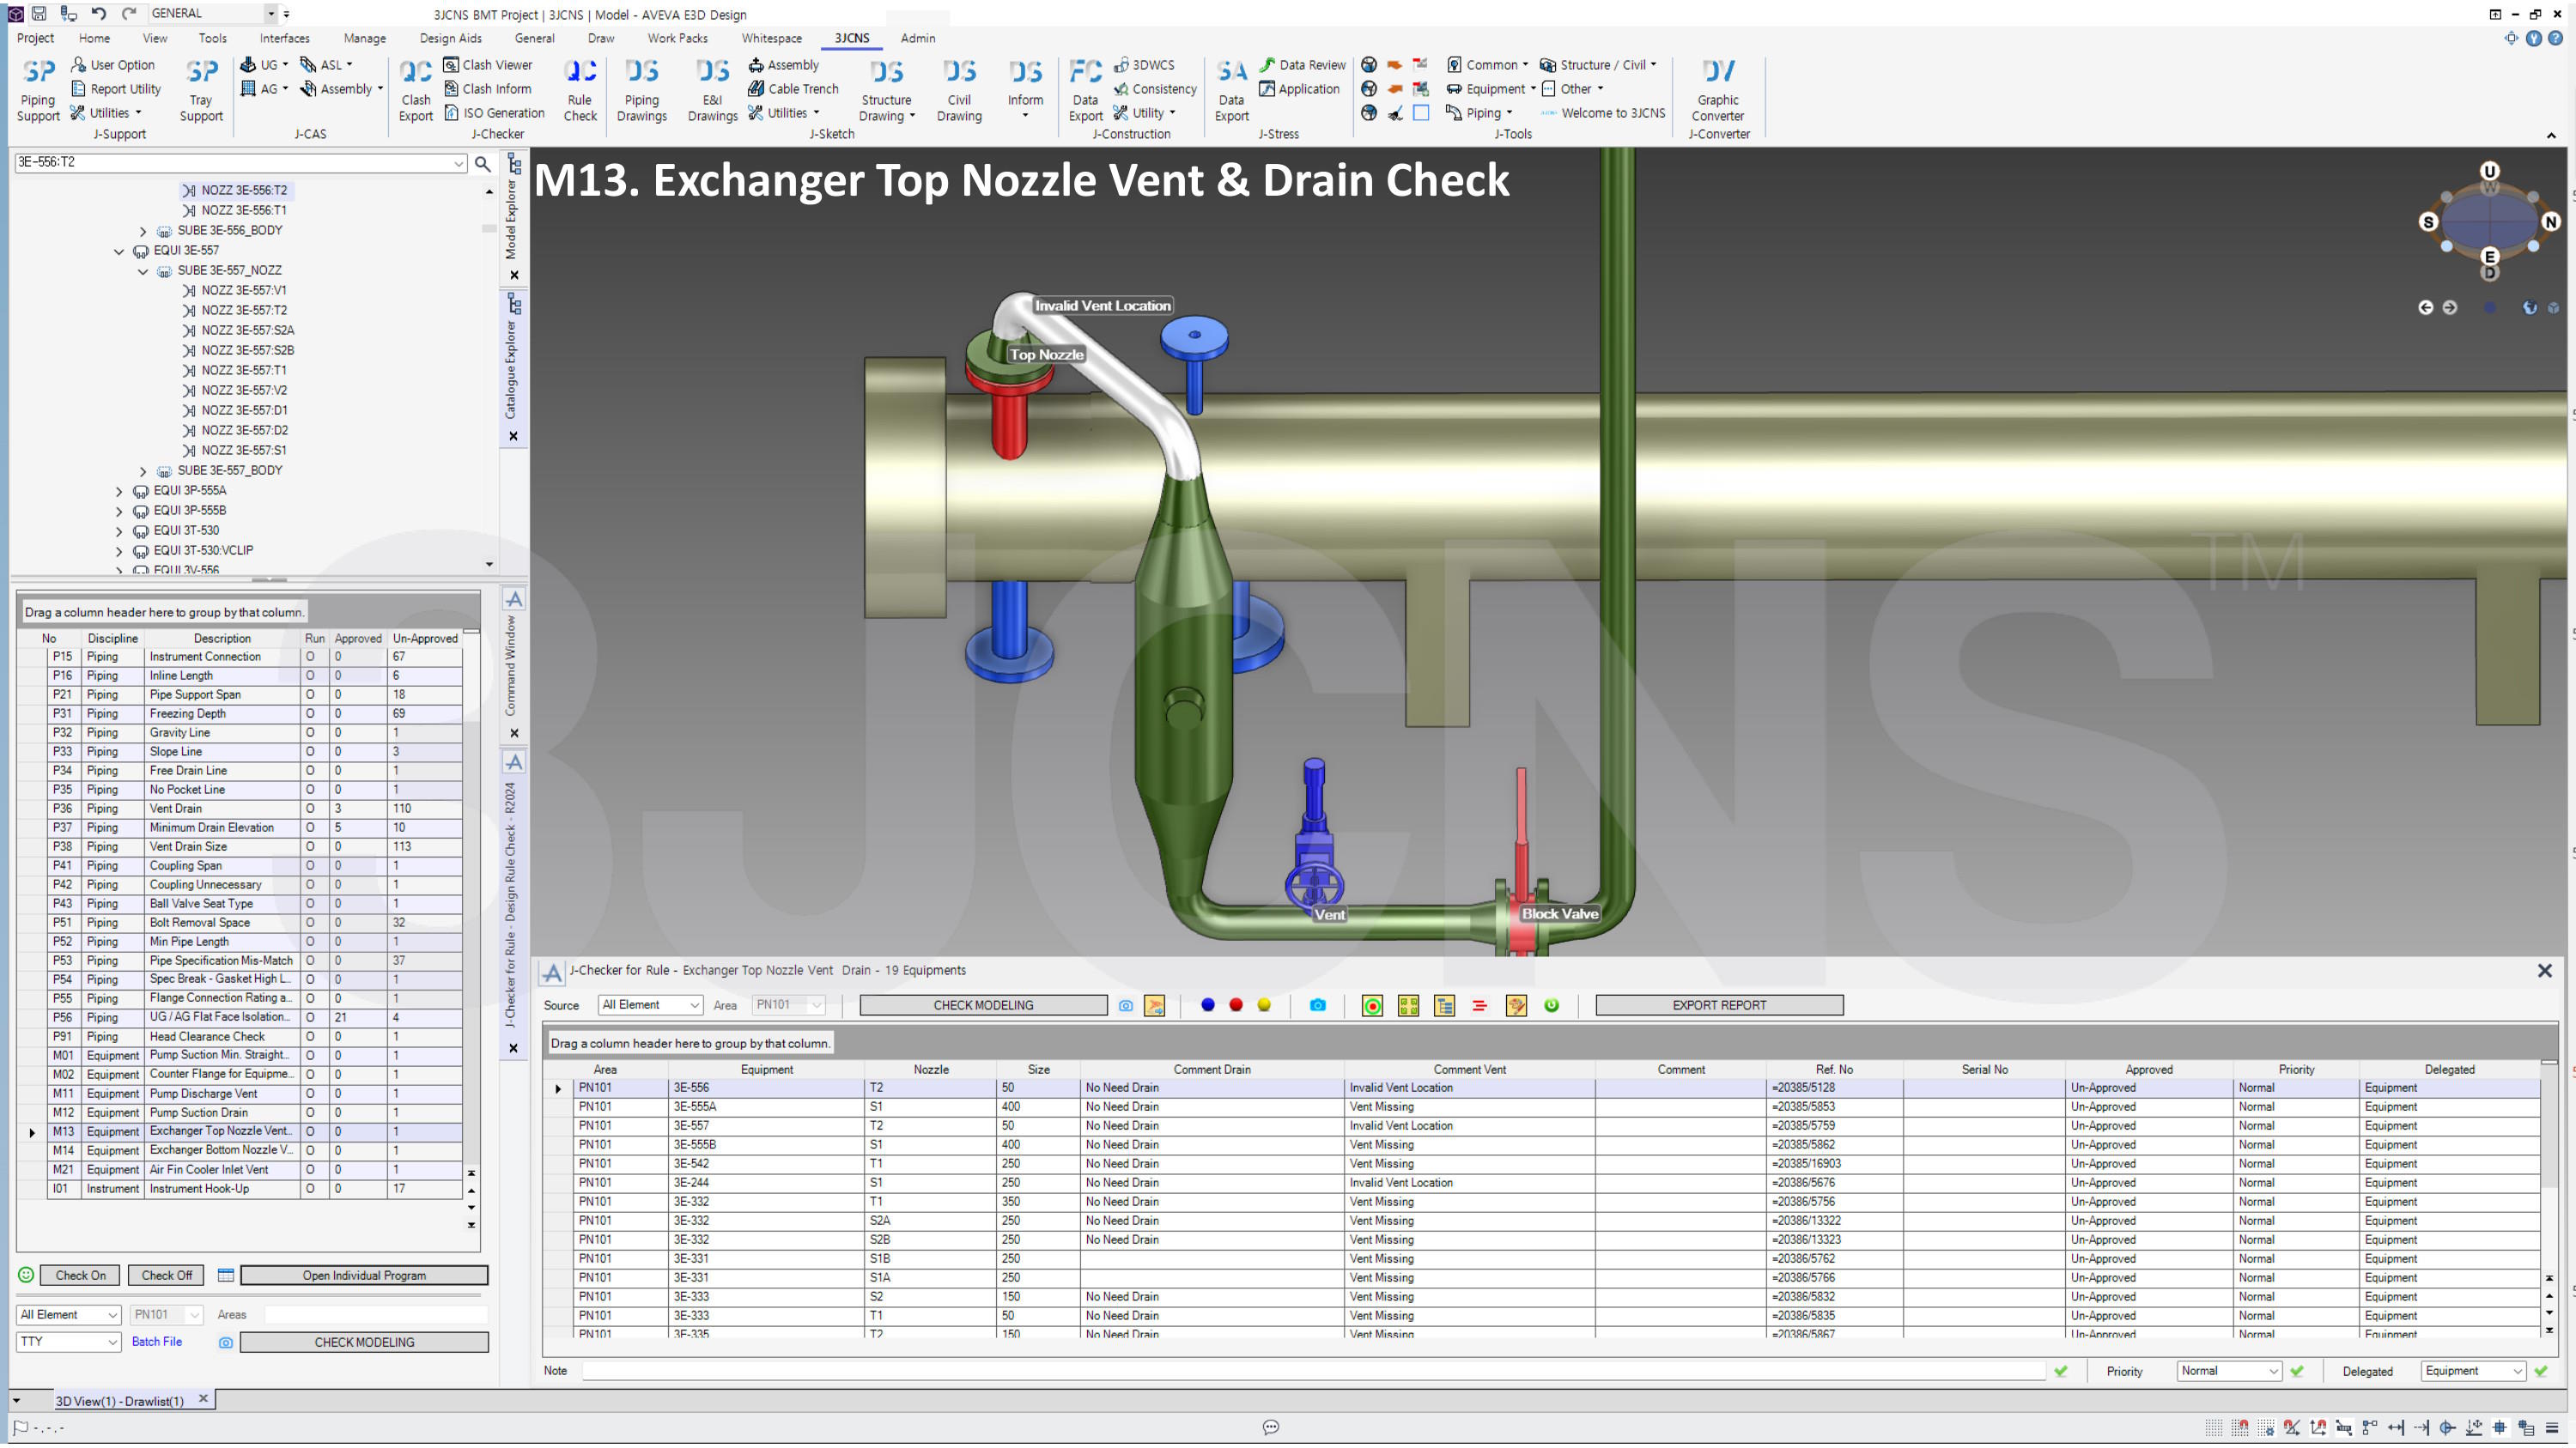Open the Civil Drawing tool

click(x=959, y=90)
